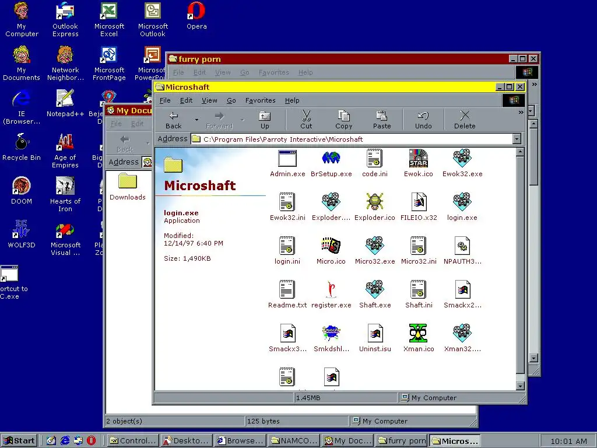Screen dimensions: 597x448
Task: Expand furry porn window toolbar chevron
Action: point(534,84)
